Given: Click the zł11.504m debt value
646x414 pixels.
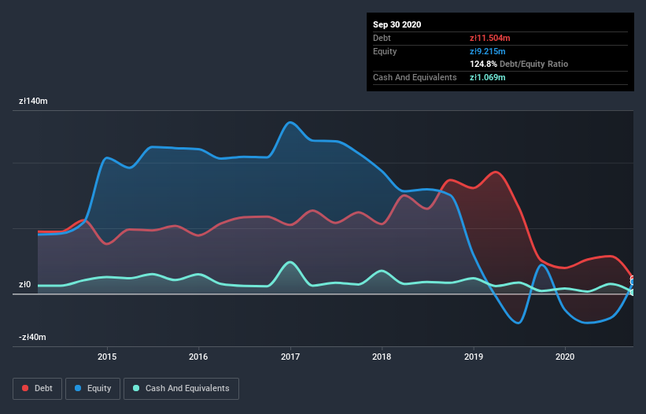Looking at the screenshot, I should coord(490,38).
